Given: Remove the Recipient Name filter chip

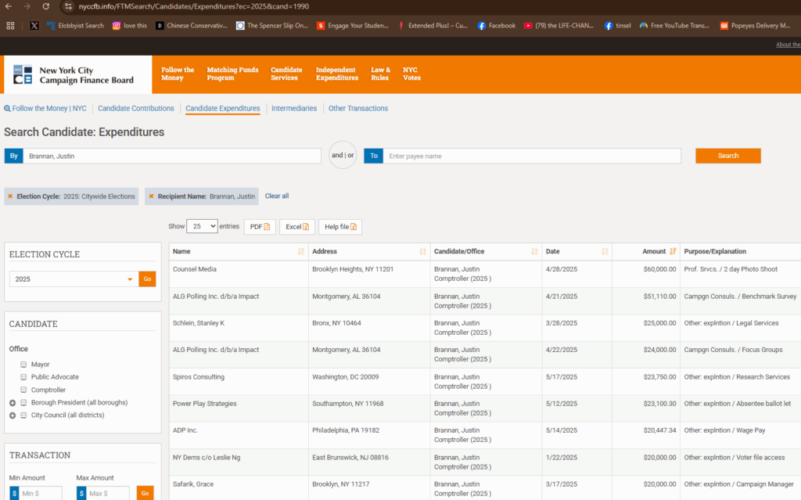Looking at the screenshot, I should [151, 196].
